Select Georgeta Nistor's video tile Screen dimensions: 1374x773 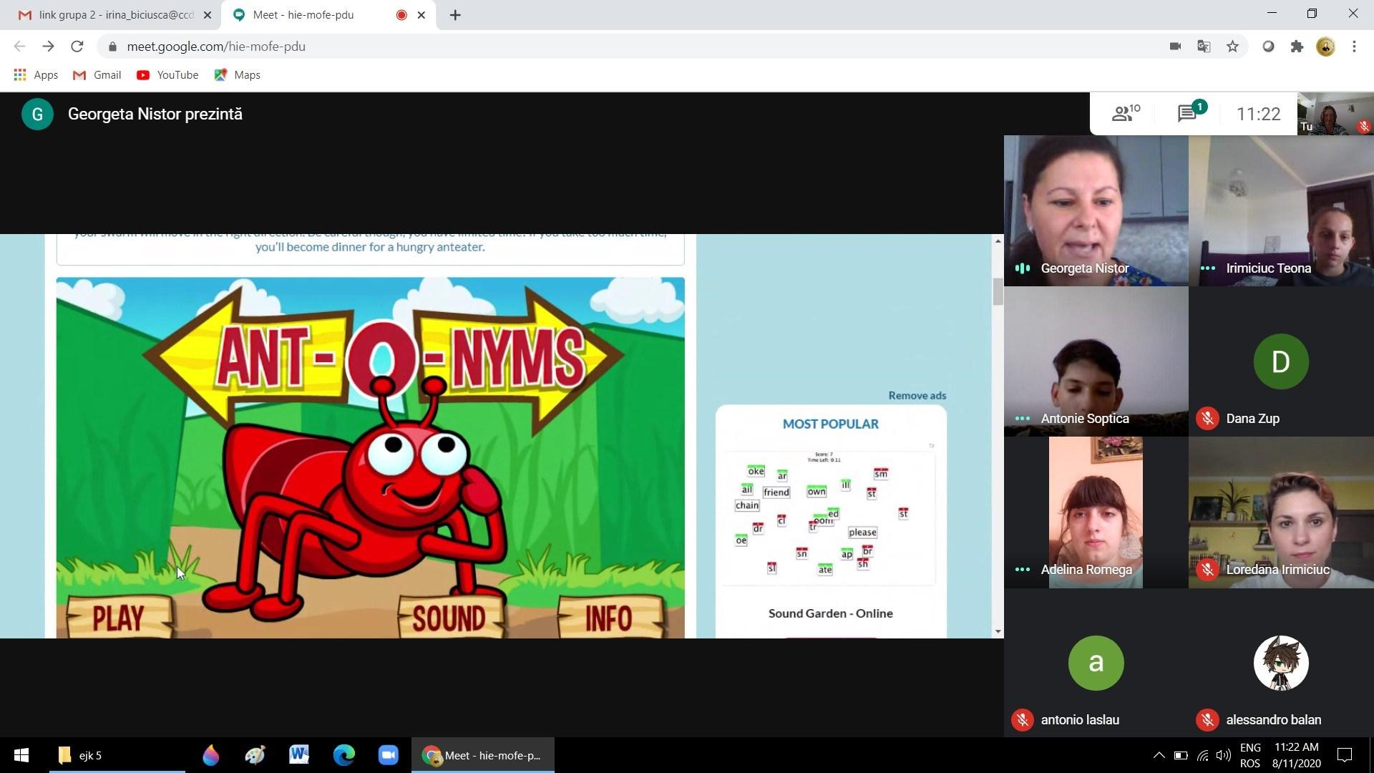[x=1096, y=210]
